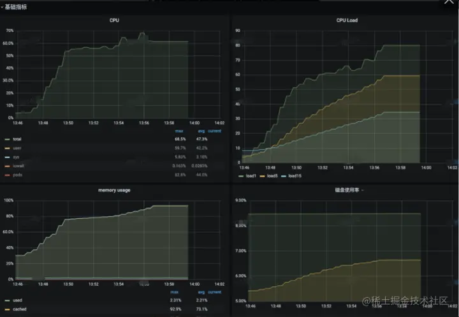This screenshot has width=459, height=317.
Task: Open the memory usage panel title menu
Action: click(114, 190)
